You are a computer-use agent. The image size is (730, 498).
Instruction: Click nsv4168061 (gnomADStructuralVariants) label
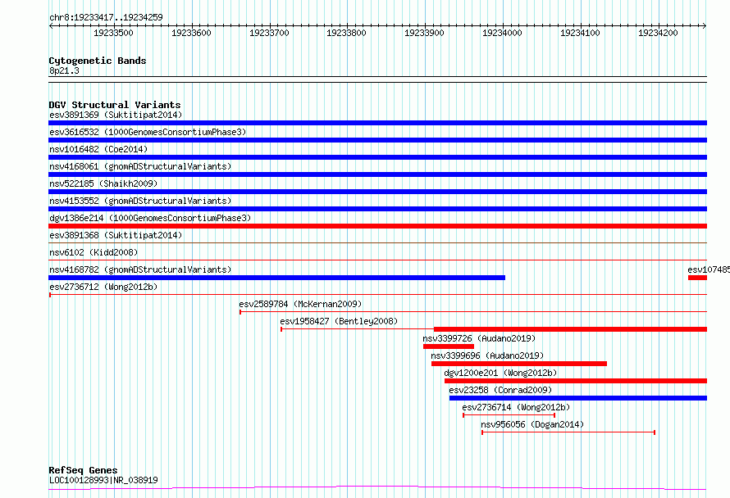point(140,166)
